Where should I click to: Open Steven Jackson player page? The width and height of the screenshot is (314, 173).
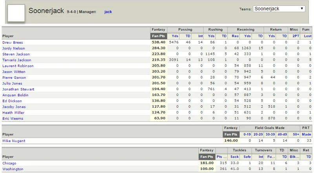(x=16, y=54)
